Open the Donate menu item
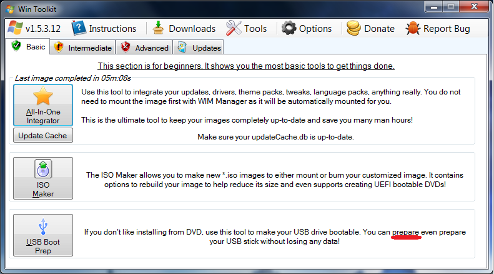 pyautogui.click(x=371, y=28)
